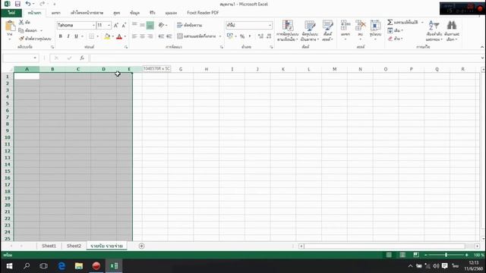Toggle italic formatting

point(68,36)
